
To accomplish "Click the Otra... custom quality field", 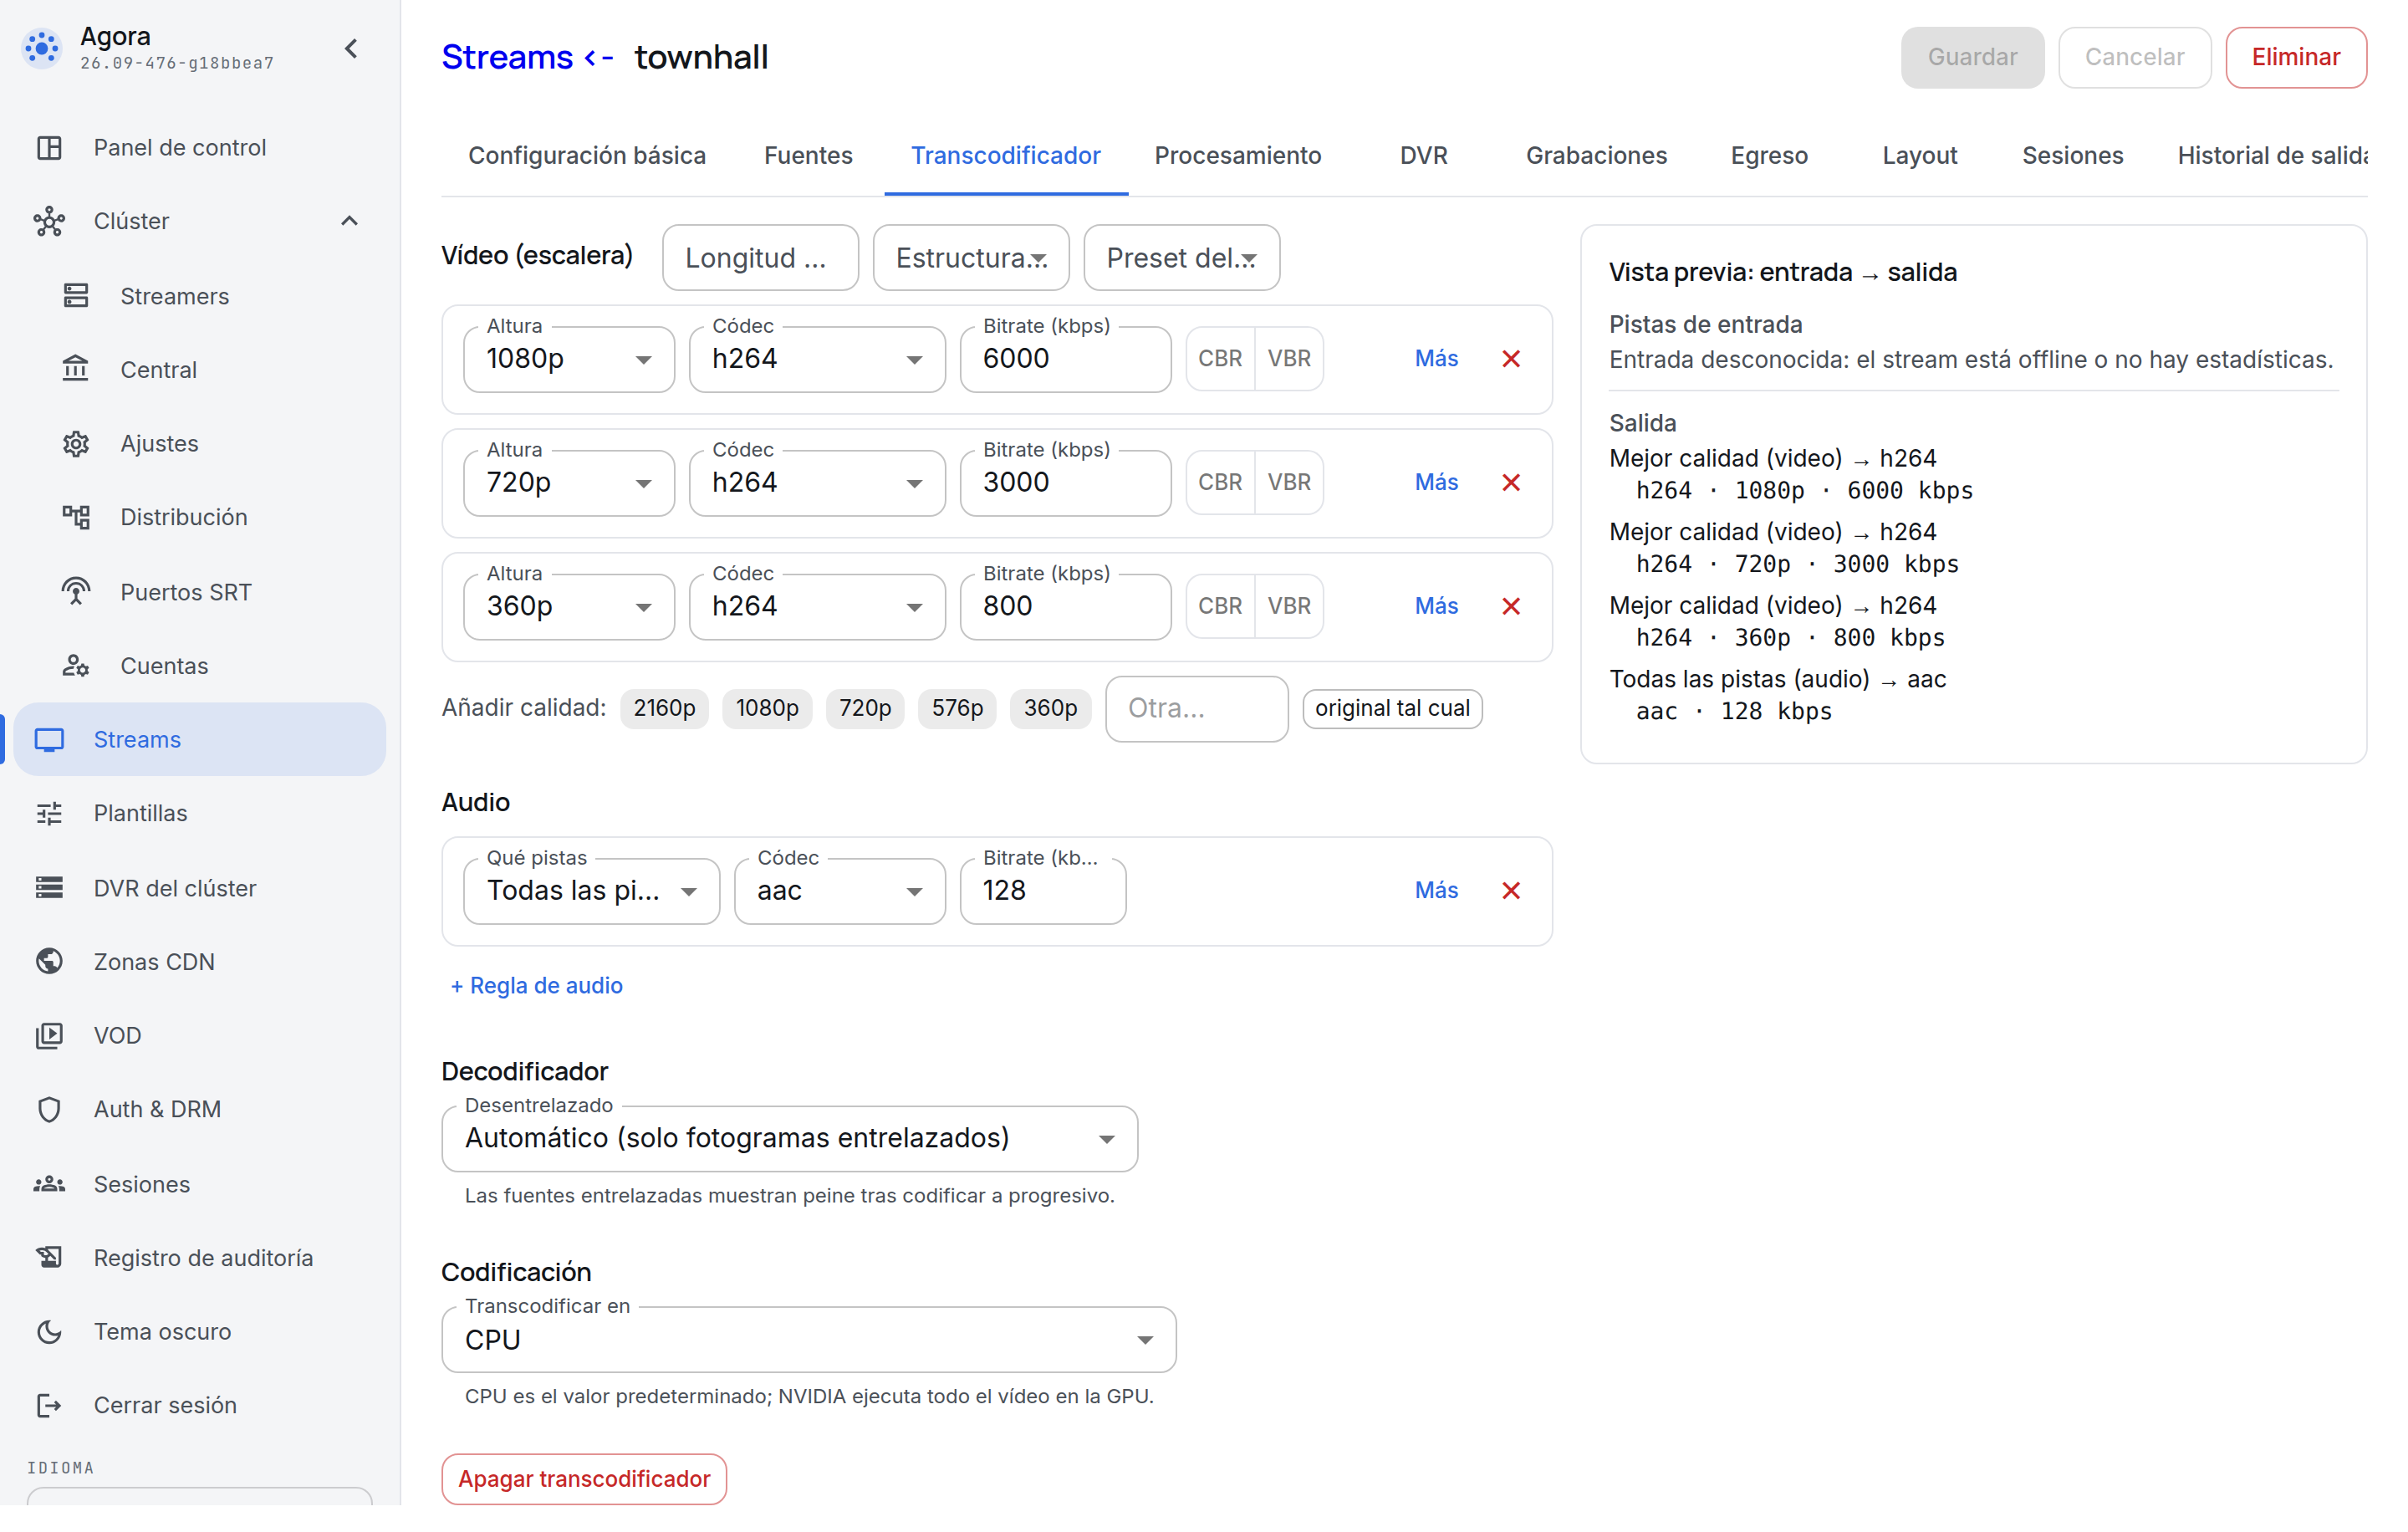I will pyautogui.click(x=1196, y=709).
